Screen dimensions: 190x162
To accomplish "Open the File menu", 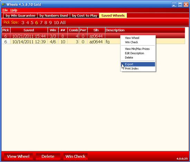I will pyautogui.click(x=5, y=10).
